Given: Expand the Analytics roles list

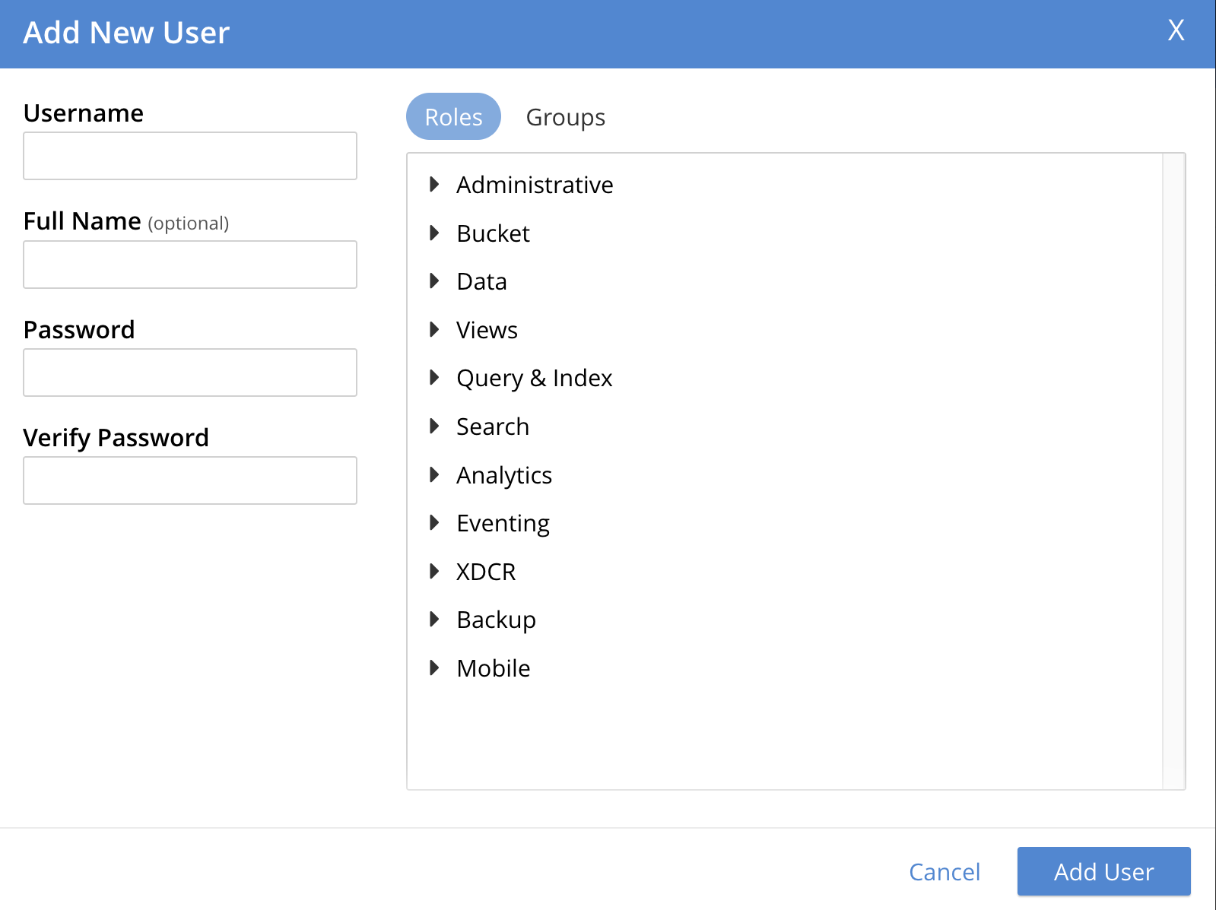Looking at the screenshot, I should [x=435, y=475].
